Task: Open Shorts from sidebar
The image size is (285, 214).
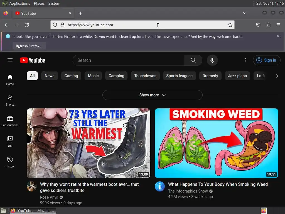Action: pos(10,100)
